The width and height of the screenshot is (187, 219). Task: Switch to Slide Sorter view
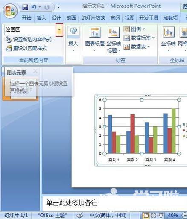(153, 216)
